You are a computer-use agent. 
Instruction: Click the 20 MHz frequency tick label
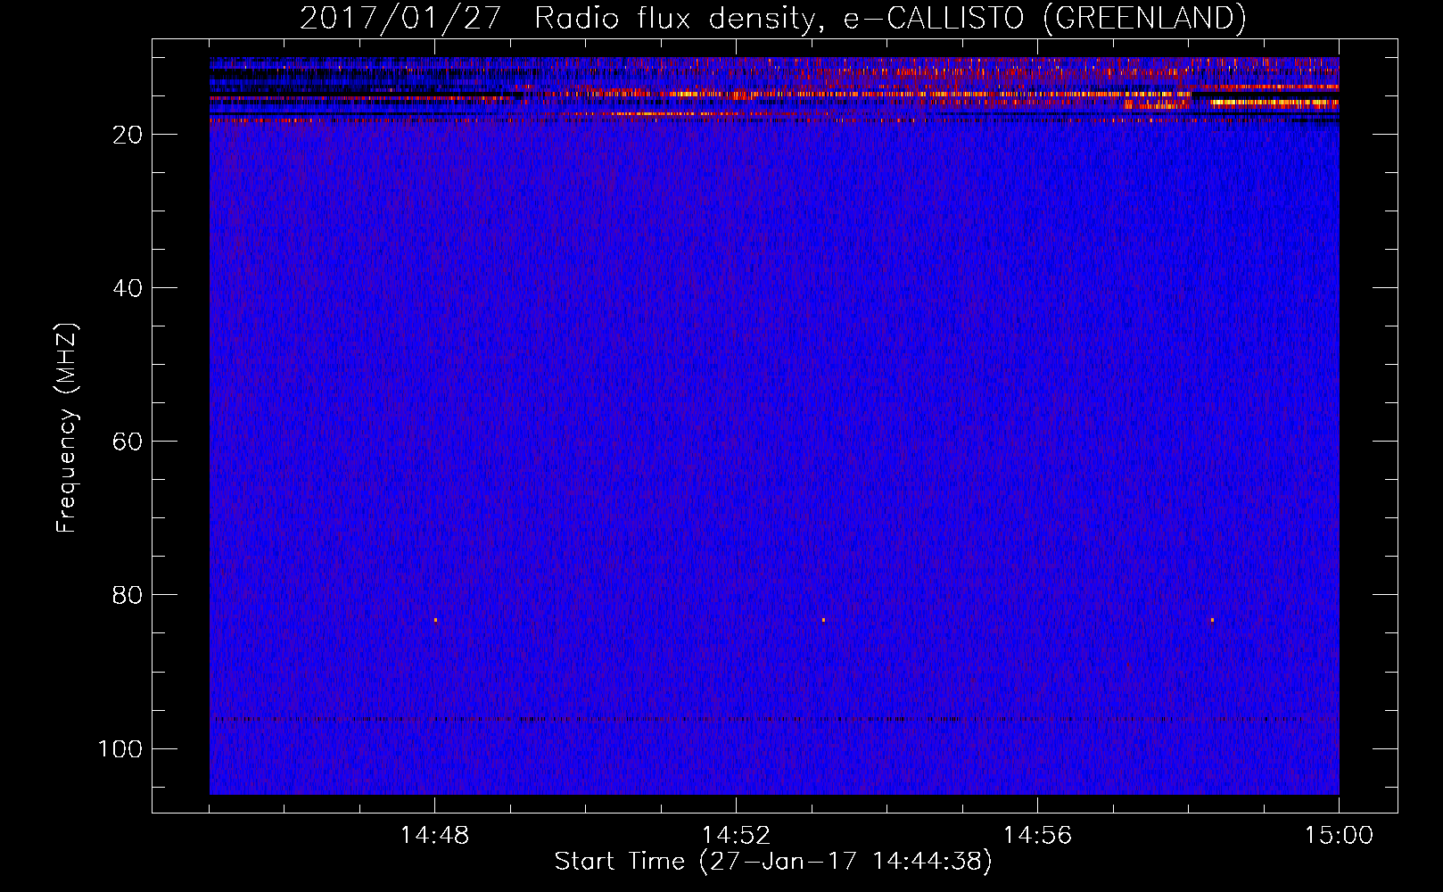click(128, 135)
